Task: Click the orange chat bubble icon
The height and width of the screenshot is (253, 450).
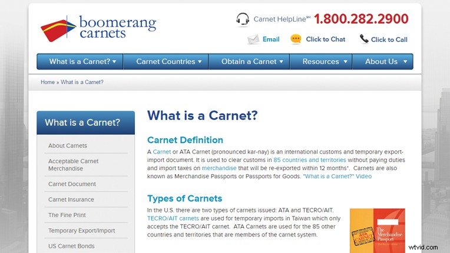Action: tap(296, 39)
